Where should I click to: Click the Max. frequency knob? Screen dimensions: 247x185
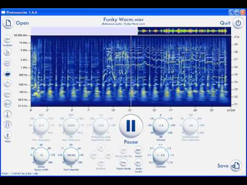(x=71, y=125)
